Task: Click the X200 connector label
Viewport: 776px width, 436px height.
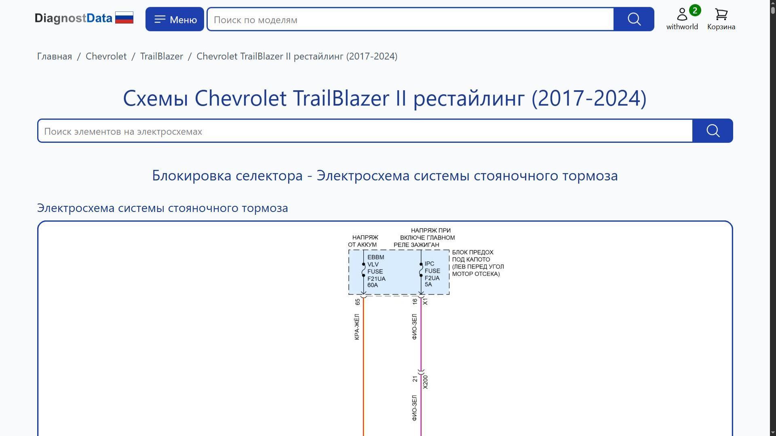Action: (425, 382)
